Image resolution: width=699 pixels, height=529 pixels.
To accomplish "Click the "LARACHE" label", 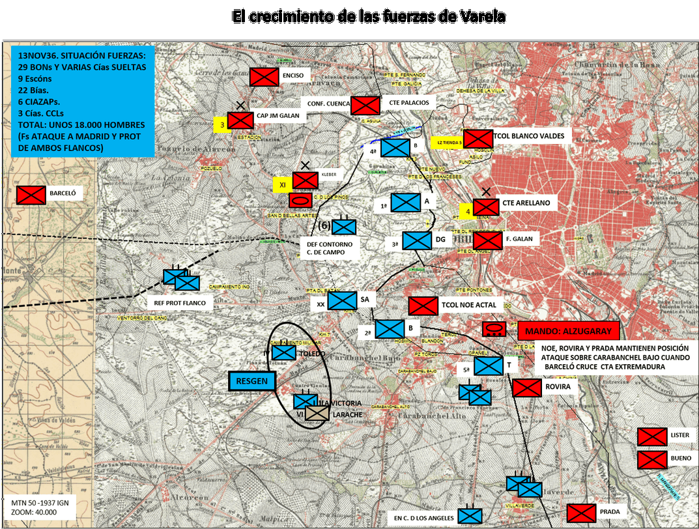I will click(348, 414).
